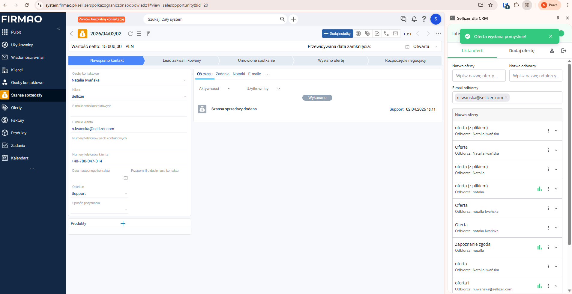Open the Otwarta status dropdown
The height and width of the screenshot is (294, 572).
425,46
